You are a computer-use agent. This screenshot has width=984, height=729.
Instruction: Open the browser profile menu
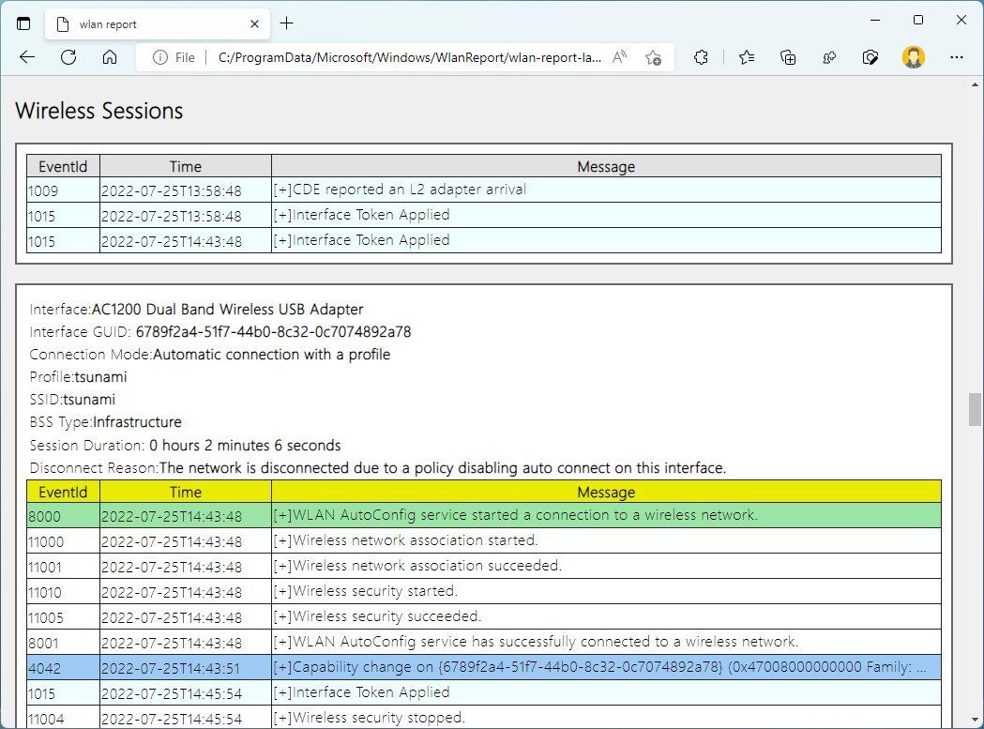[x=913, y=57]
